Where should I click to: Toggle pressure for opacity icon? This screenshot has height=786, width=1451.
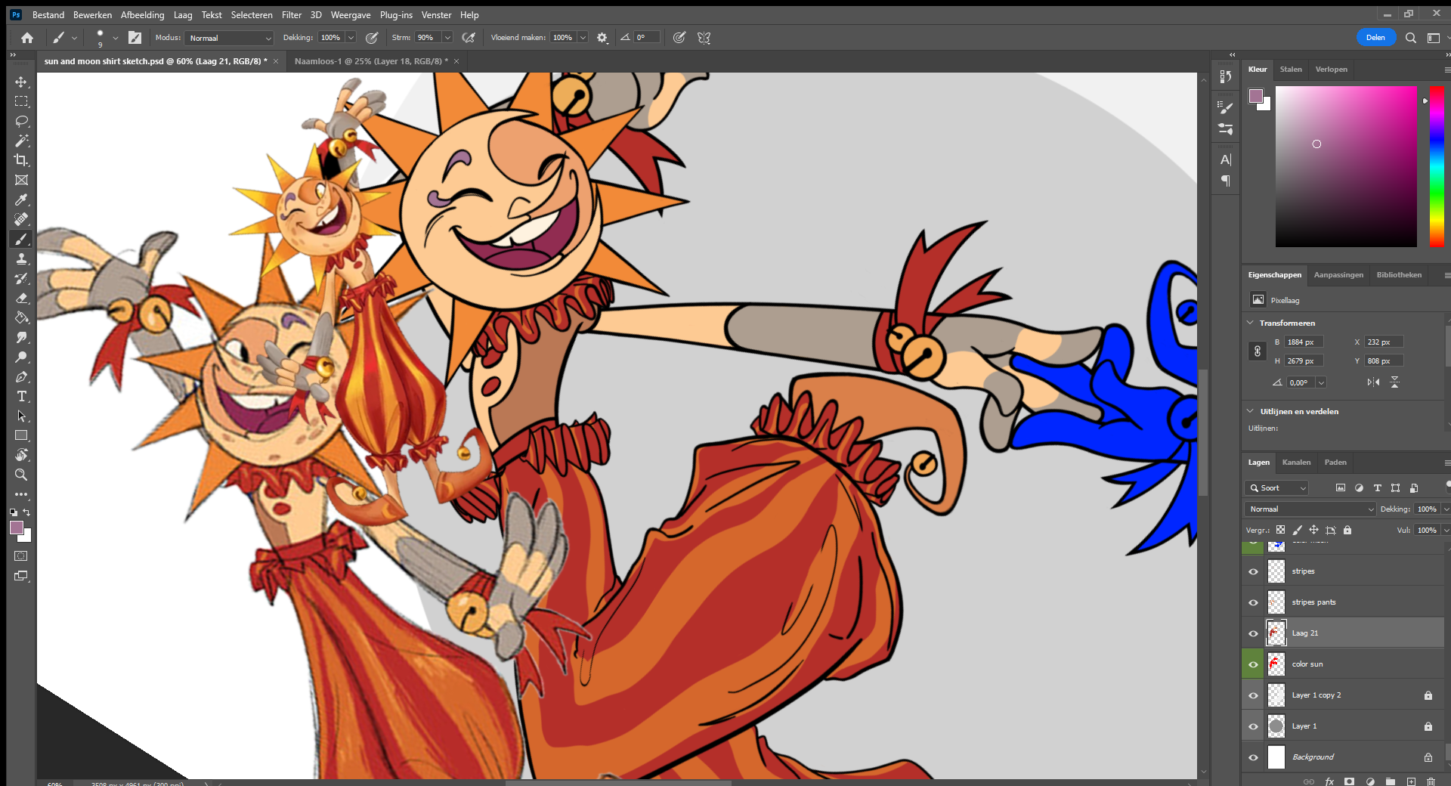[372, 38]
